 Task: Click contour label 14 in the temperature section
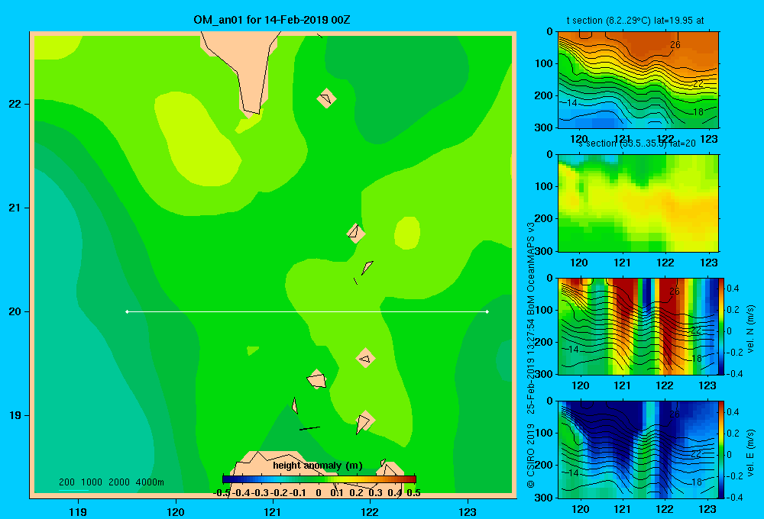572,103
